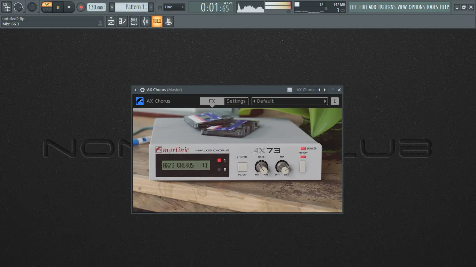476x267 pixels.
Task: Open plugin additional settings gear icon
Action: pos(142,90)
